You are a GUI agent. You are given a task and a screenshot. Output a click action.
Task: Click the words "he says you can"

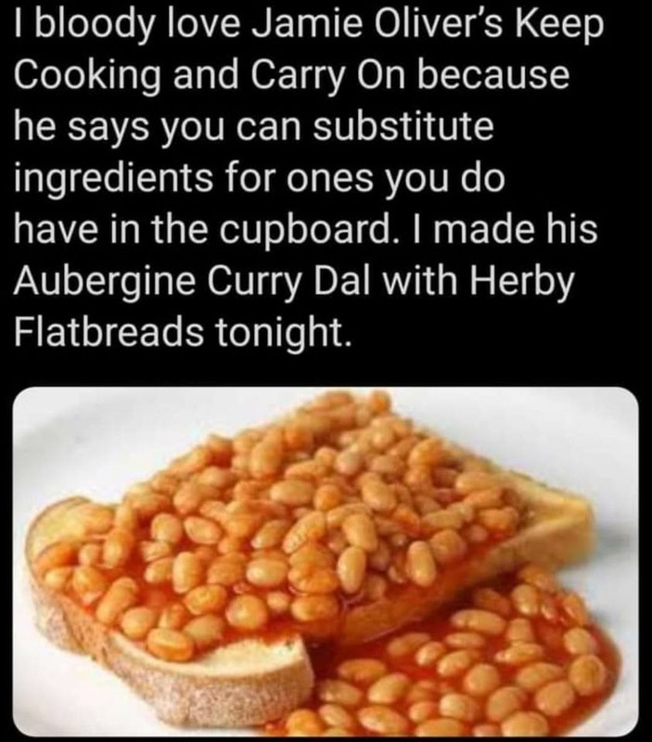158,129
